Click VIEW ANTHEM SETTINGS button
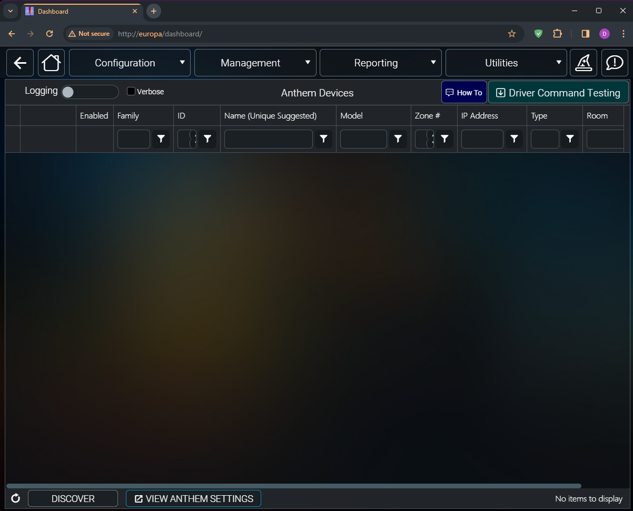 193,498
